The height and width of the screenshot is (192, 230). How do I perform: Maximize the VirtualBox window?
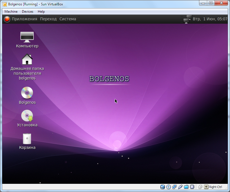(211, 3)
